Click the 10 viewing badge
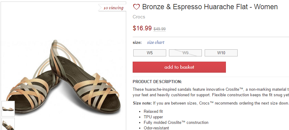The width and height of the screenshot is (289, 130). [113, 8]
